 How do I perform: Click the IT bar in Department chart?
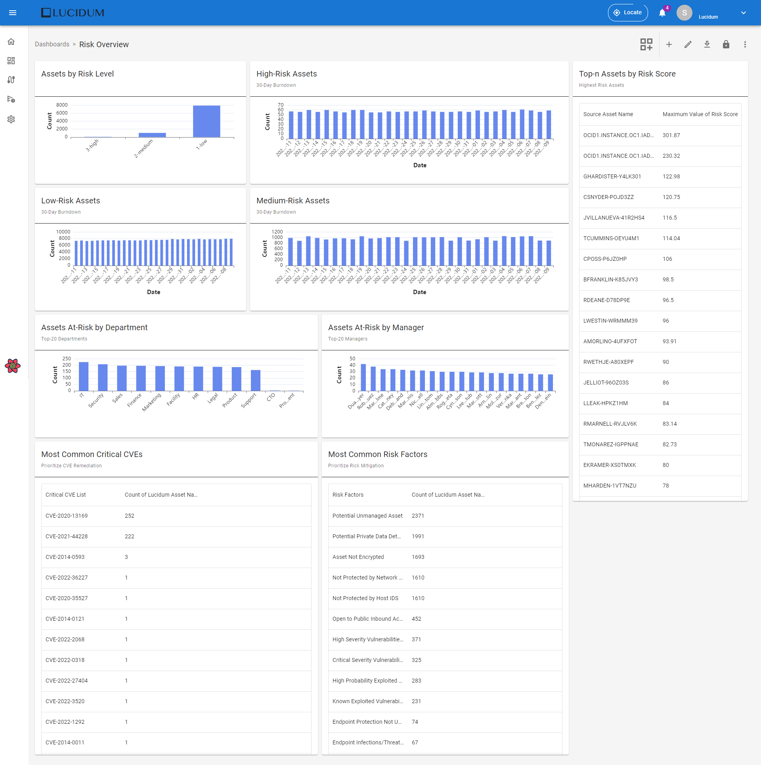[x=84, y=377]
